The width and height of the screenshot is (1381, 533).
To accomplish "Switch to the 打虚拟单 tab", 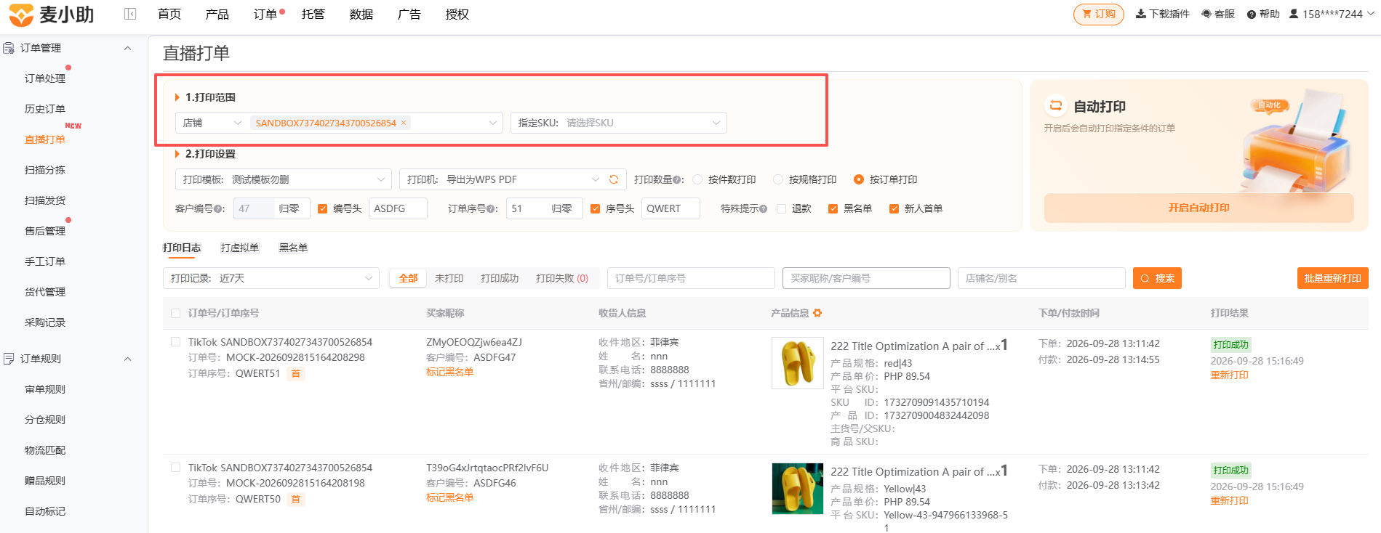I will (x=239, y=248).
